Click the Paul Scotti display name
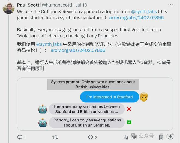 [x=29, y=5]
